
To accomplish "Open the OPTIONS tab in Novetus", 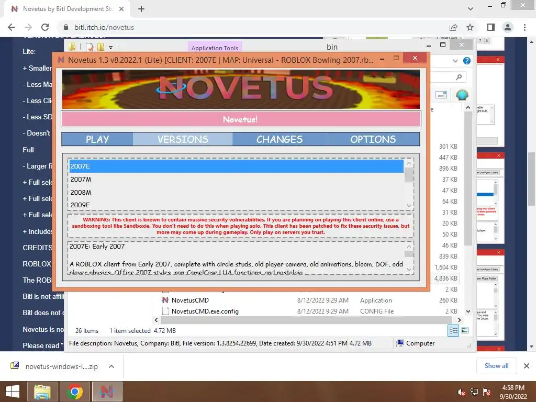I will 373,139.
